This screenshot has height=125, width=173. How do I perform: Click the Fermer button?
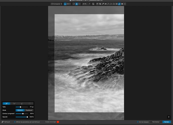pos(166,122)
